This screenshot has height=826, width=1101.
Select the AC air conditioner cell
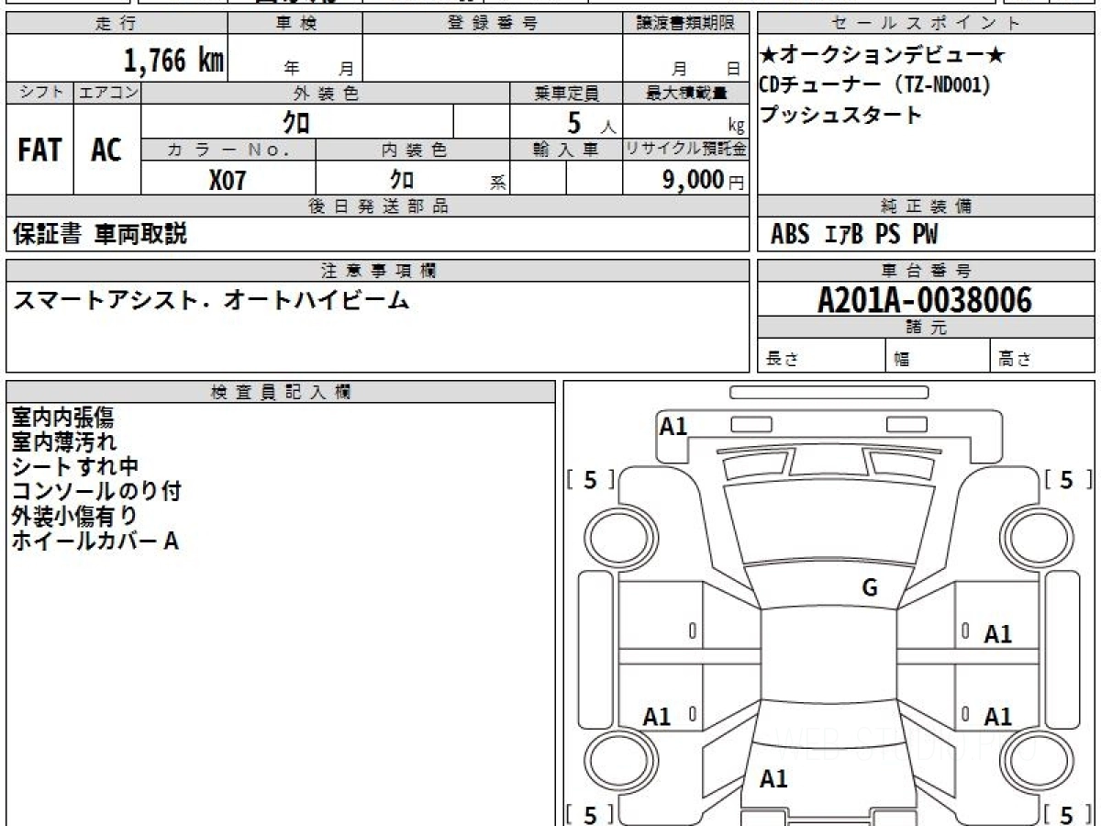[x=106, y=151]
